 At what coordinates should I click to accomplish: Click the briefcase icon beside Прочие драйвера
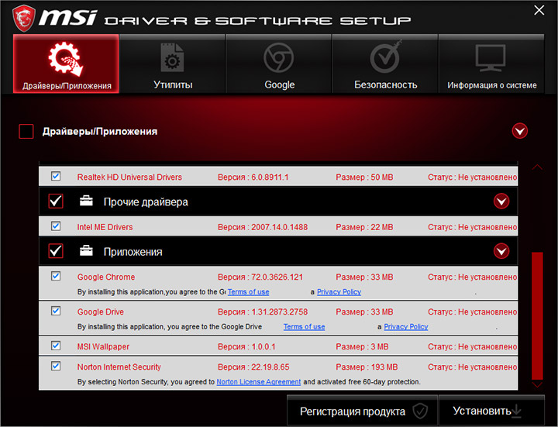click(86, 201)
